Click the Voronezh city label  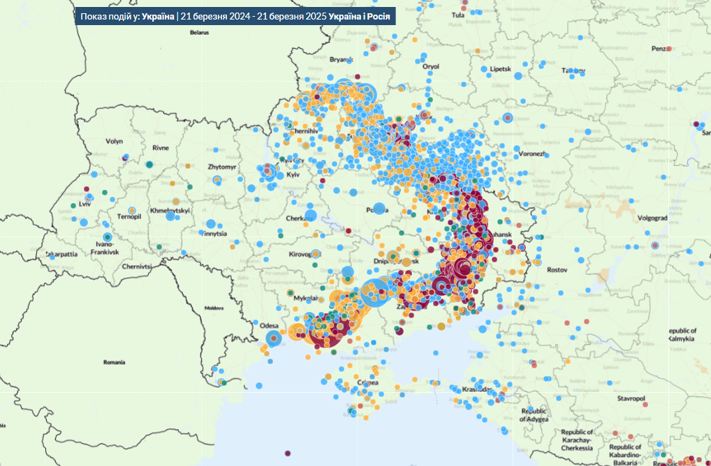(533, 153)
